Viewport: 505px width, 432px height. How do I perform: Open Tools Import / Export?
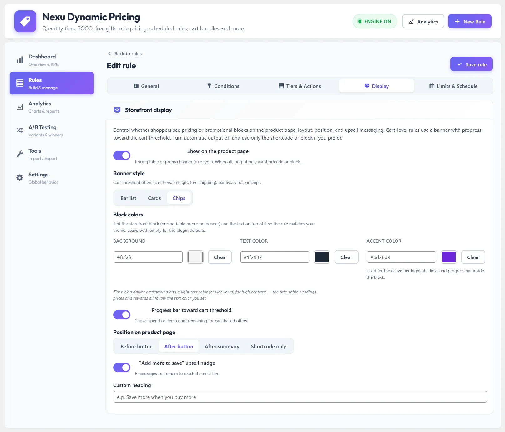pos(52,154)
